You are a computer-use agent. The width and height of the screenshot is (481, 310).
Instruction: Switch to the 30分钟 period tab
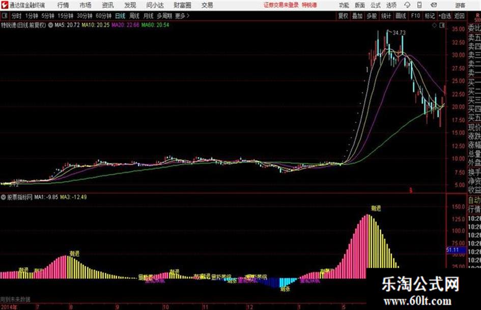(x=84, y=16)
